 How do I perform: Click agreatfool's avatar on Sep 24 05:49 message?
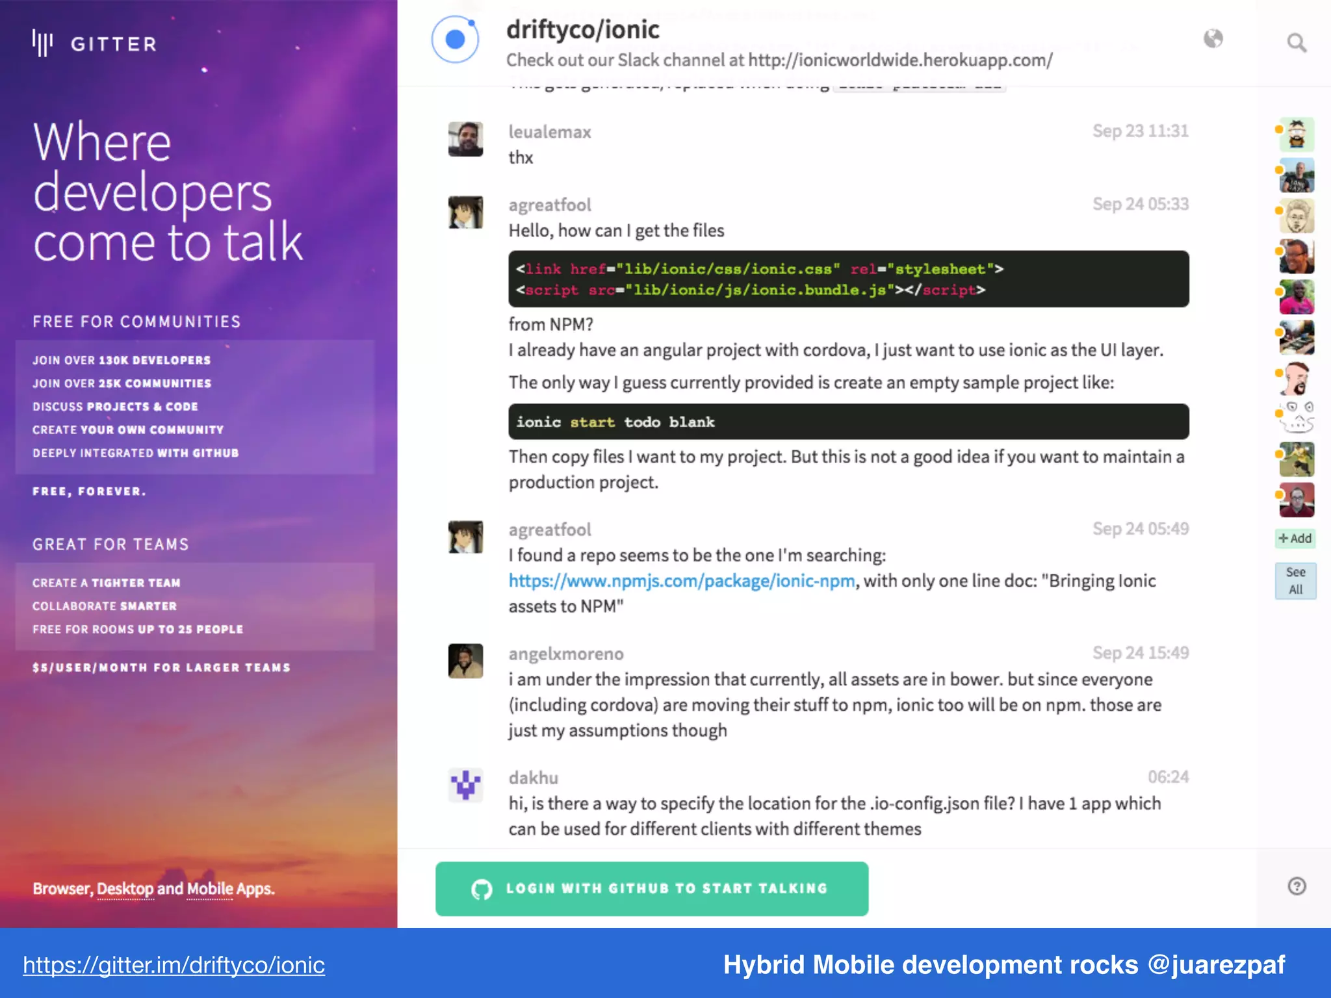coord(465,537)
